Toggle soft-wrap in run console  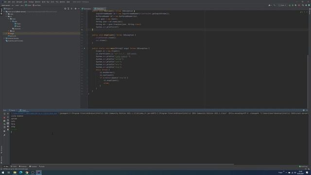pos(8,120)
